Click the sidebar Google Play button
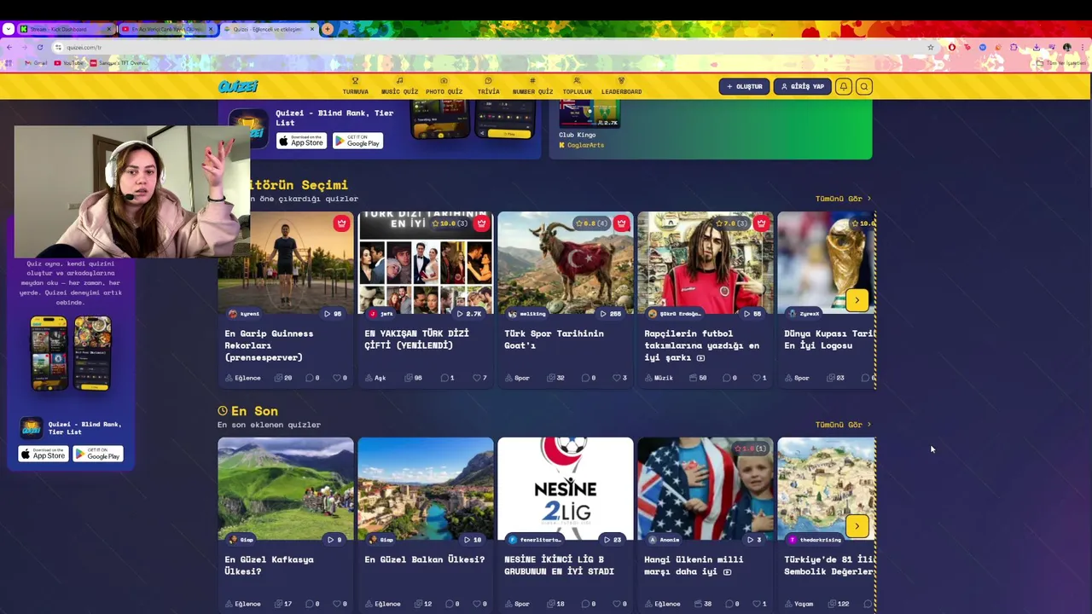The height and width of the screenshot is (614, 1092). coord(98,454)
